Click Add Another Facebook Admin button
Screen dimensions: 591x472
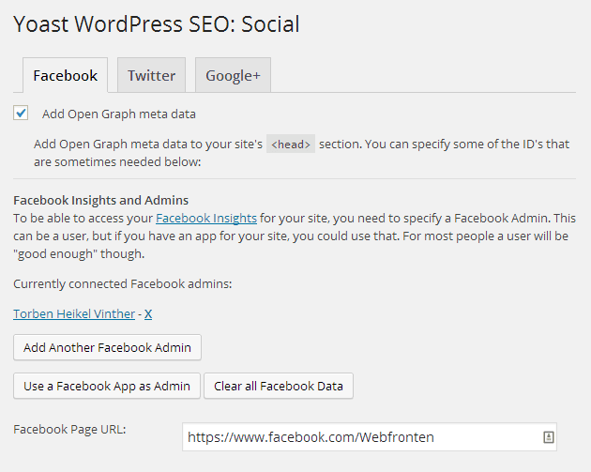pos(108,347)
